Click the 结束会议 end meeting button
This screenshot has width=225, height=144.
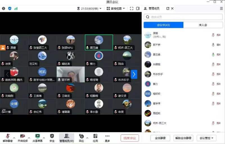pyautogui.click(x=130, y=138)
